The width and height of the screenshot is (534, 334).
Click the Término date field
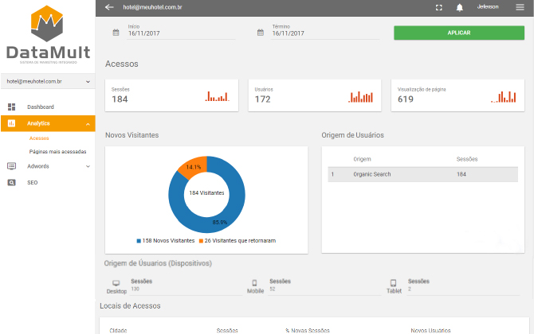(x=325, y=33)
